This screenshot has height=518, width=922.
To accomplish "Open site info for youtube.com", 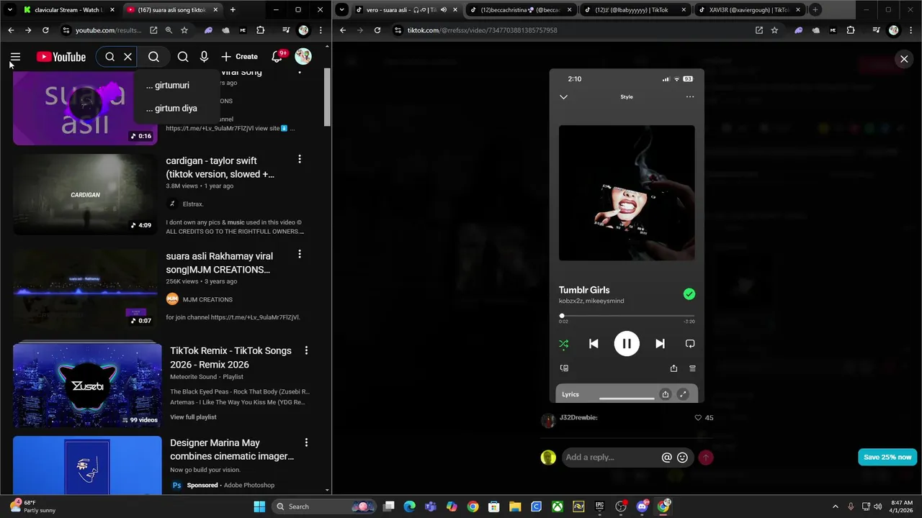I will point(66,30).
